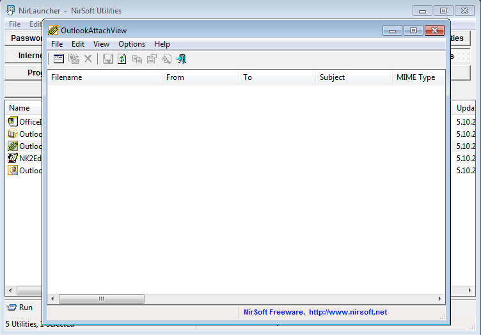Switch to the Password tab in NirLauncher
The height and width of the screenshot is (335, 481).
(x=24, y=38)
